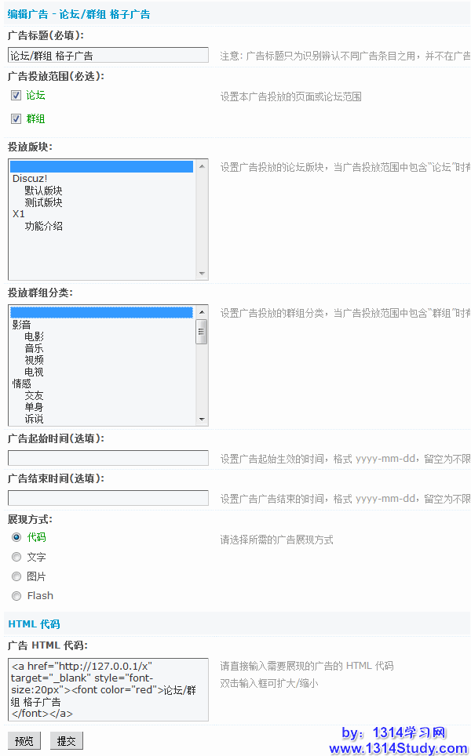Focus the 广告结束时间 date field
This screenshot has width=471, height=756.
pyautogui.click(x=108, y=498)
